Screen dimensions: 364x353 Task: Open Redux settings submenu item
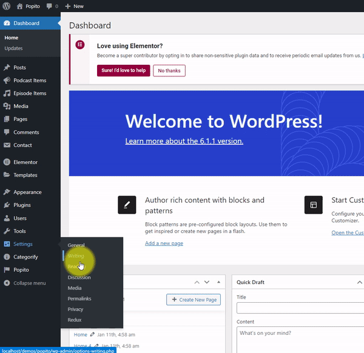pos(75,320)
